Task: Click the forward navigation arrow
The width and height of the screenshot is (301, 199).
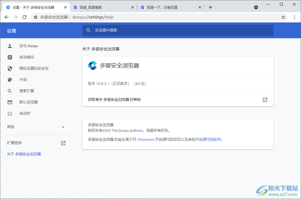Action: [x=15, y=17]
